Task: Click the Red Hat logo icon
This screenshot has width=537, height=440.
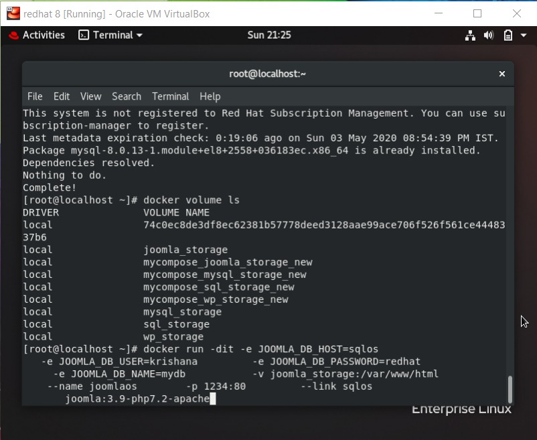Action: [x=13, y=35]
